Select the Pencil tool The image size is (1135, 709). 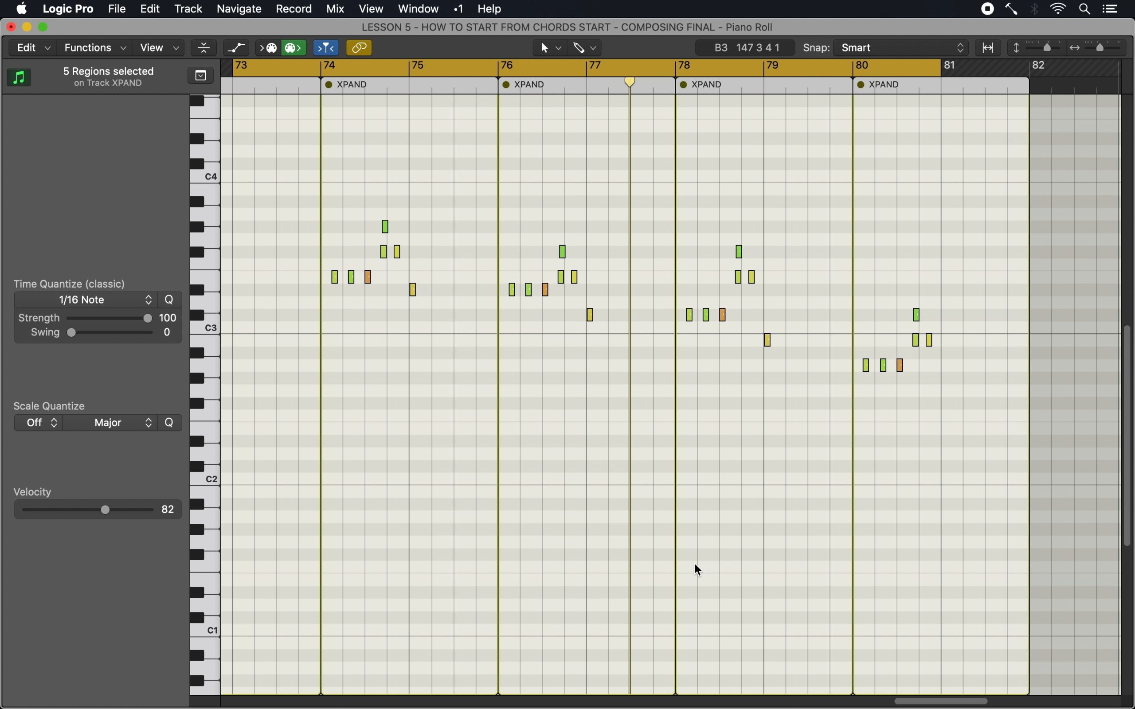click(x=580, y=47)
